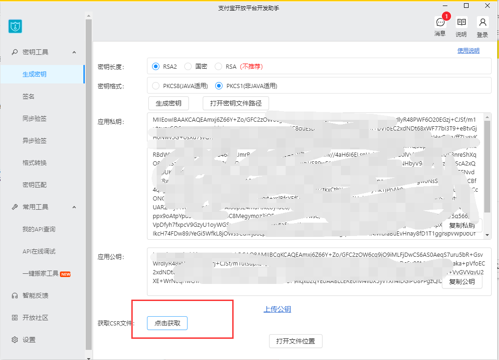Click the sidebar vertical scrollbar thumb
The height and width of the screenshot is (360, 499).
pos(88,185)
